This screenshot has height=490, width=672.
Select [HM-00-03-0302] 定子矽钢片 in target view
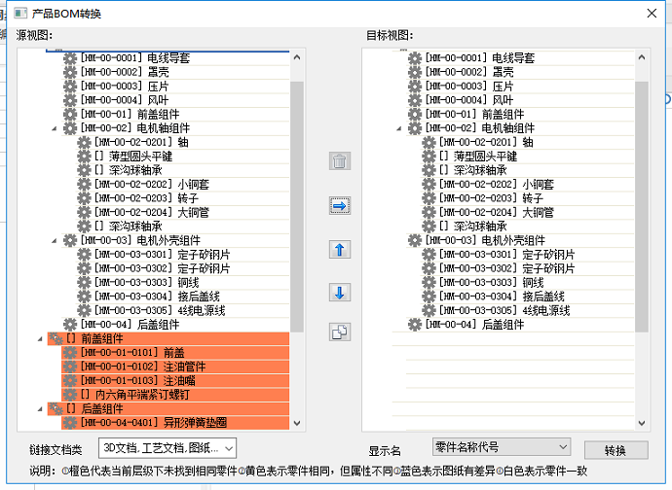pos(507,268)
